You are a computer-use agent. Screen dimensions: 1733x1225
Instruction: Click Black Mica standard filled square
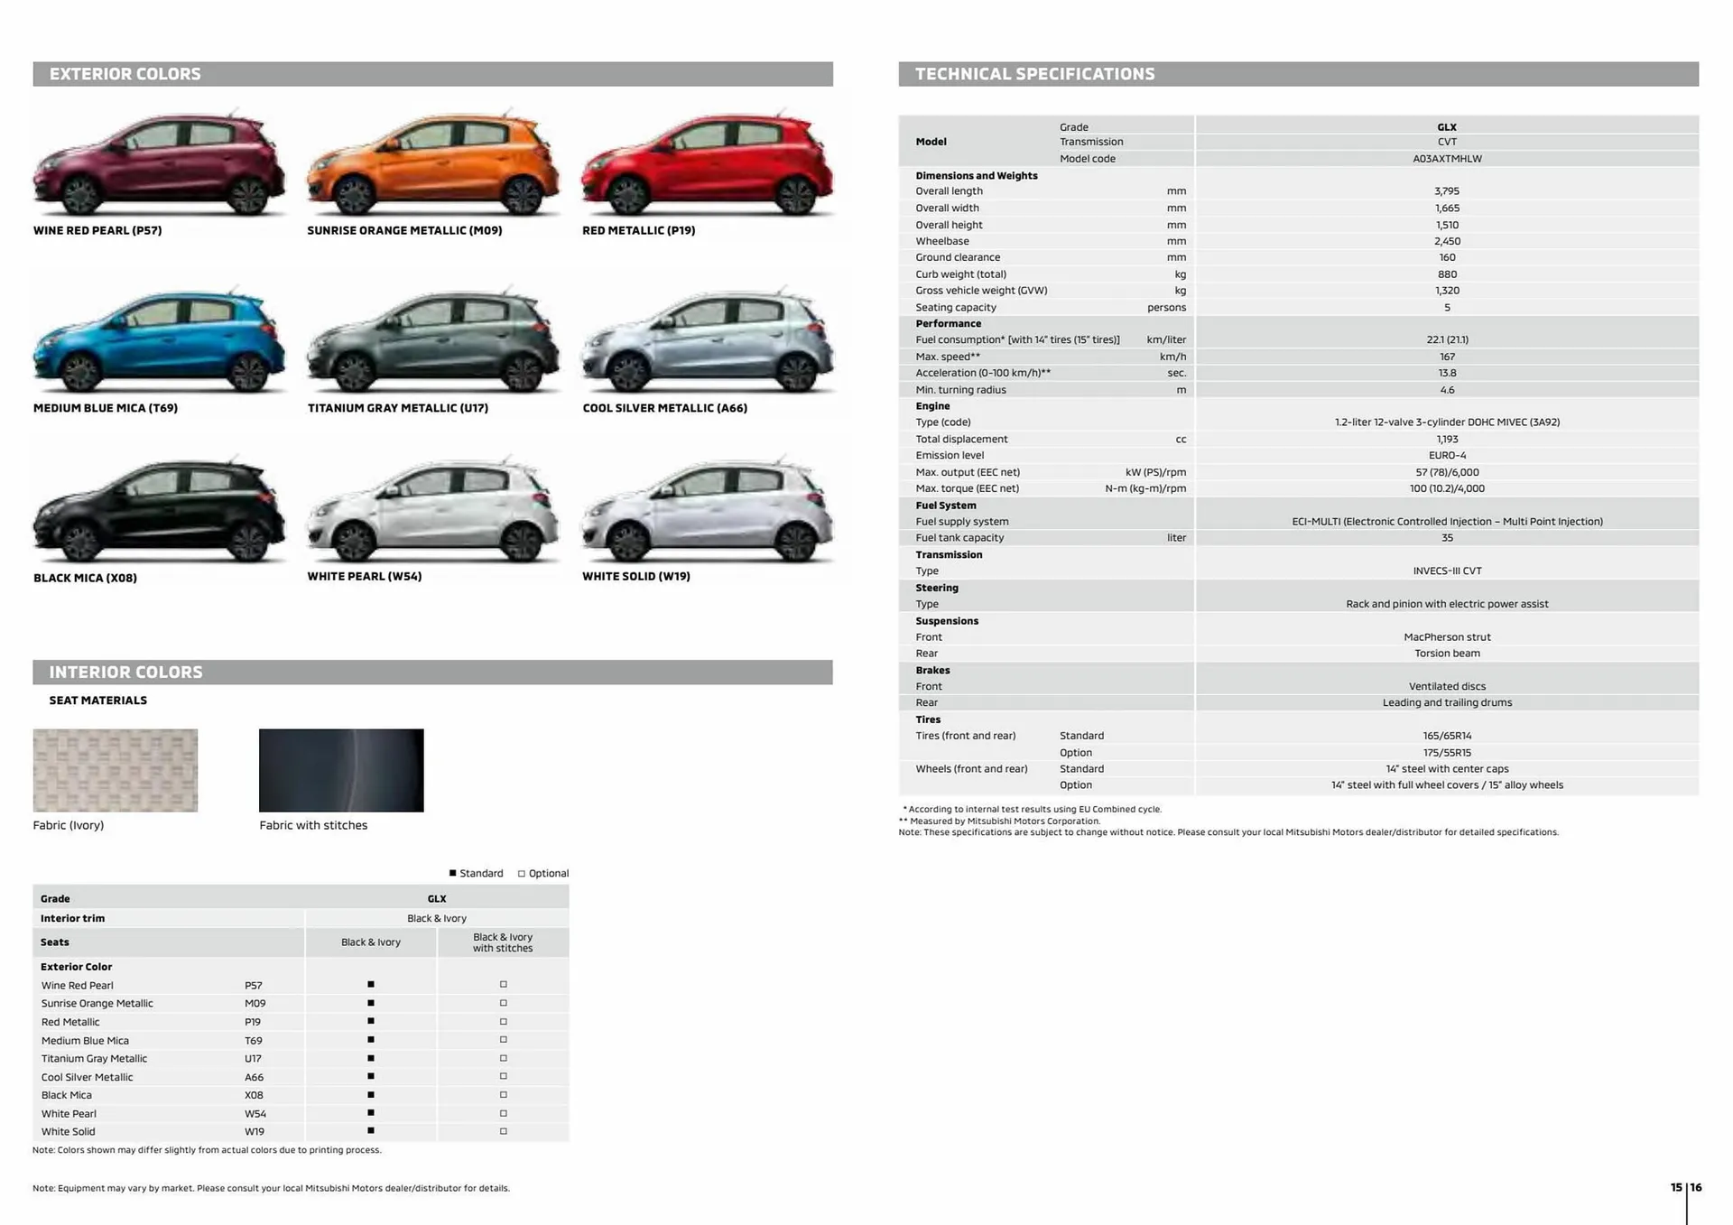pyautogui.click(x=371, y=1094)
